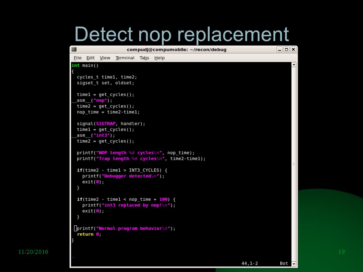The image size is (363, 272).
Task: Click the 'Bot' indicator in status line
Action: [284, 263]
